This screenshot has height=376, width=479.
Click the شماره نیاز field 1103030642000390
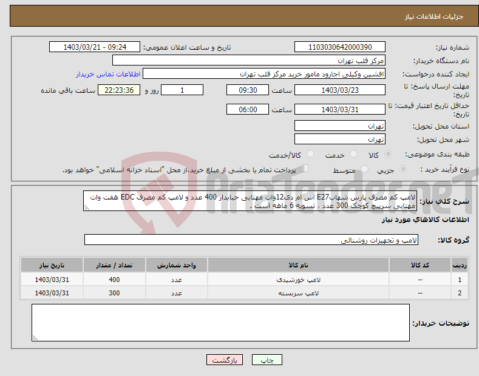point(340,47)
